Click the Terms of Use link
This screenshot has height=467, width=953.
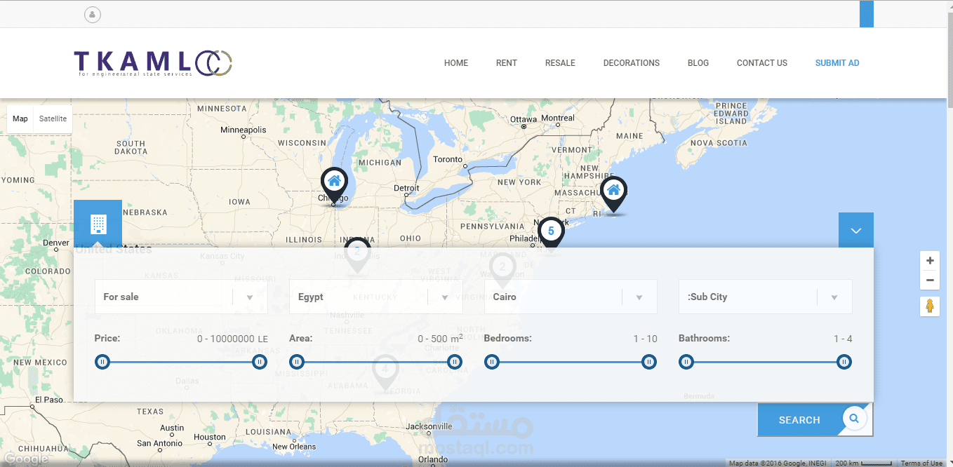pyautogui.click(x=921, y=463)
